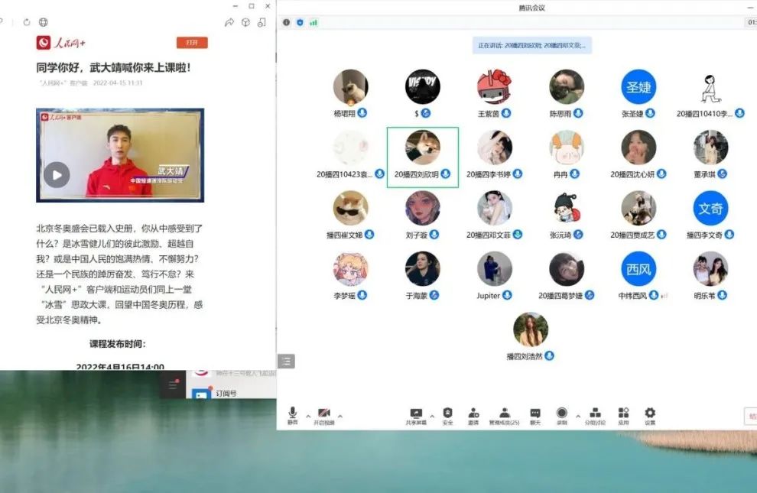Turn on video with the camera icon

323,414
